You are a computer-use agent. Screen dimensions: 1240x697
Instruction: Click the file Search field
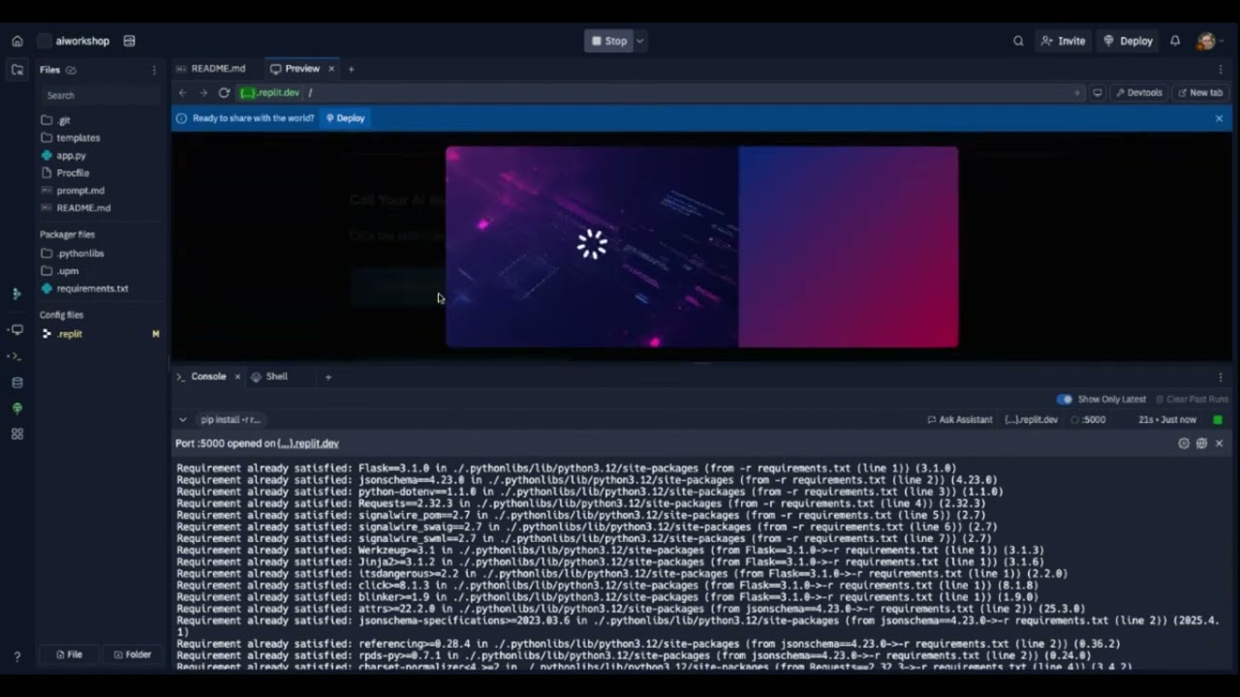pos(100,95)
